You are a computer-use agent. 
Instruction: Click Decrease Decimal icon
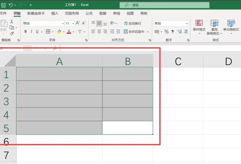pos(185,32)
